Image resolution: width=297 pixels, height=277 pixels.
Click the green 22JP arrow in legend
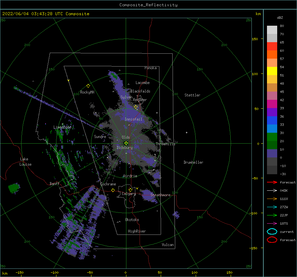coord(272,215)
